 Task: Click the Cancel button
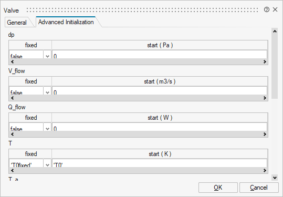coord(259,188)
